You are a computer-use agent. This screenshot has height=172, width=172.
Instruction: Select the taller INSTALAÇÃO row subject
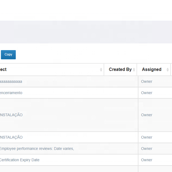point(11,115)
